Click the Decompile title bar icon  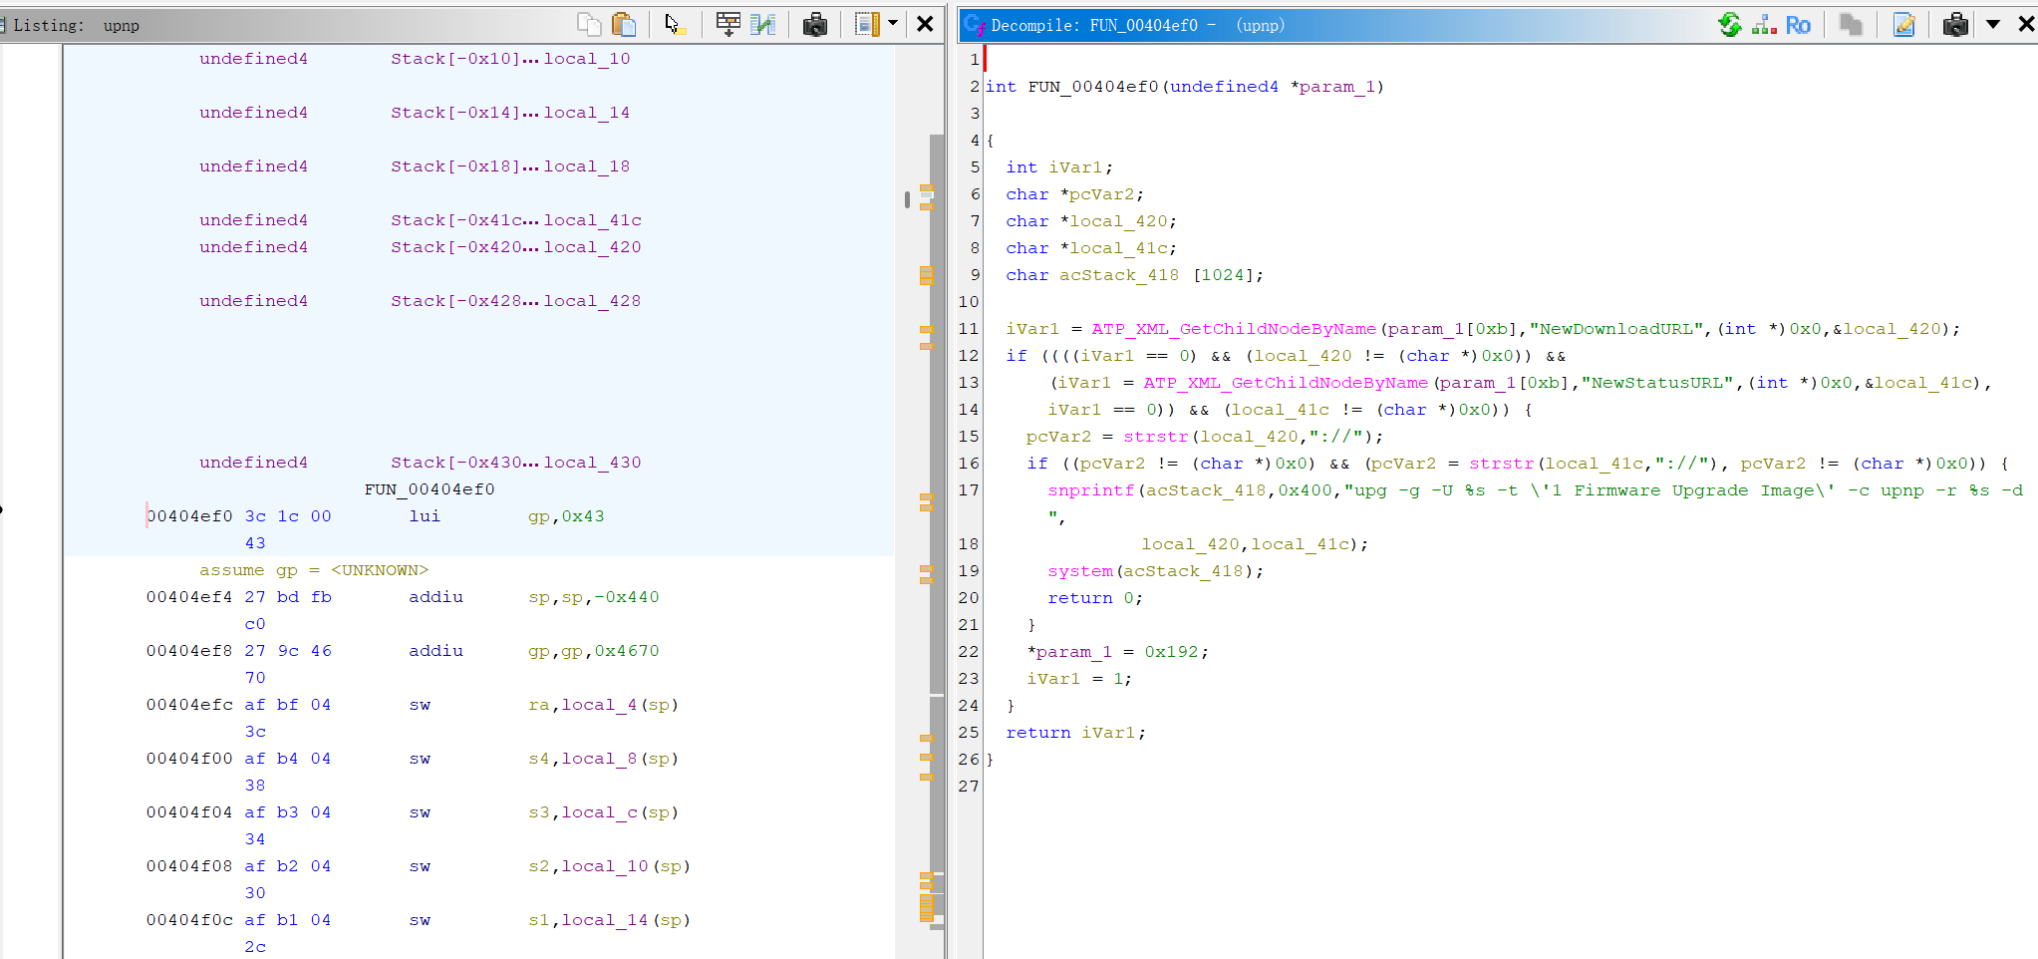(974, 25)
